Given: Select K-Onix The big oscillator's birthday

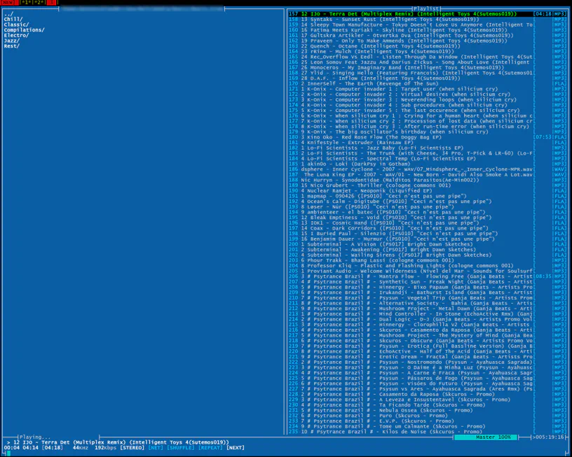Looking at the screenshot, I should pyautogui.click(x=428, y=132).
